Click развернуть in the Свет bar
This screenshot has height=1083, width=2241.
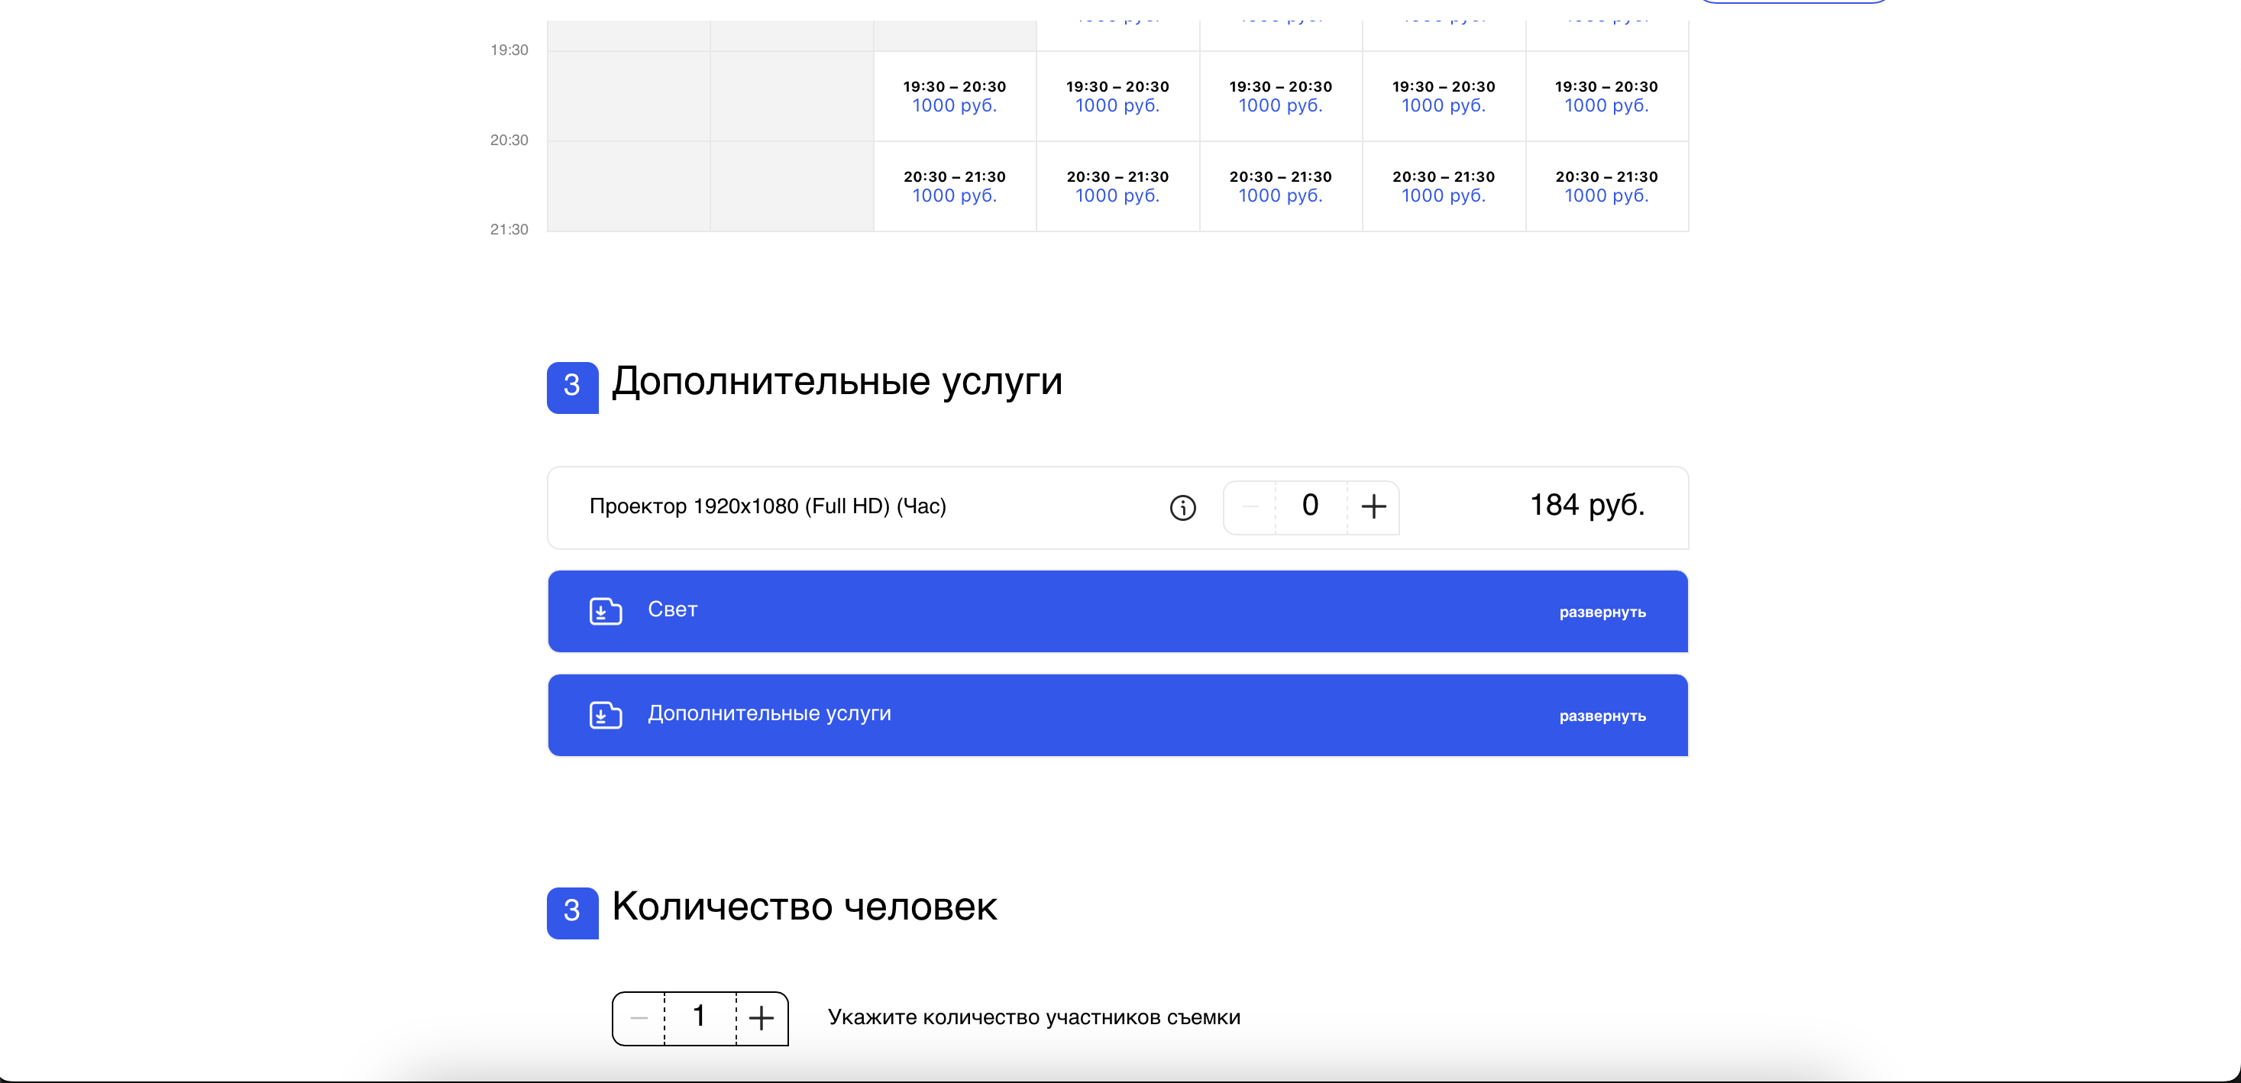tap(1602, 613)
